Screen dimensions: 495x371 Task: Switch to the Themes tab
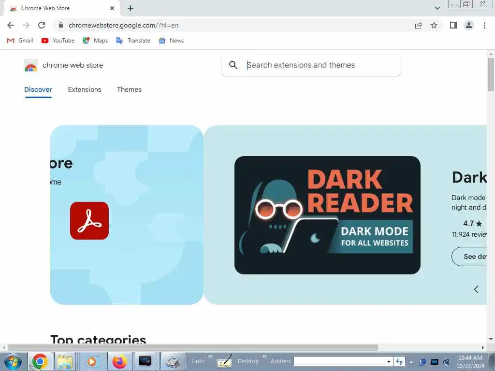(x=129, y=89)
